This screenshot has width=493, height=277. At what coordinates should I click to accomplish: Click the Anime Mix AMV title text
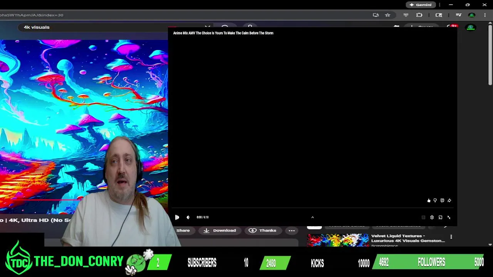click(x=223, y=33)
